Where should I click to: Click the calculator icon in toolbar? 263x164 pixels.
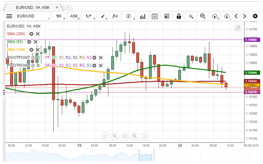[x=166, y=16]
